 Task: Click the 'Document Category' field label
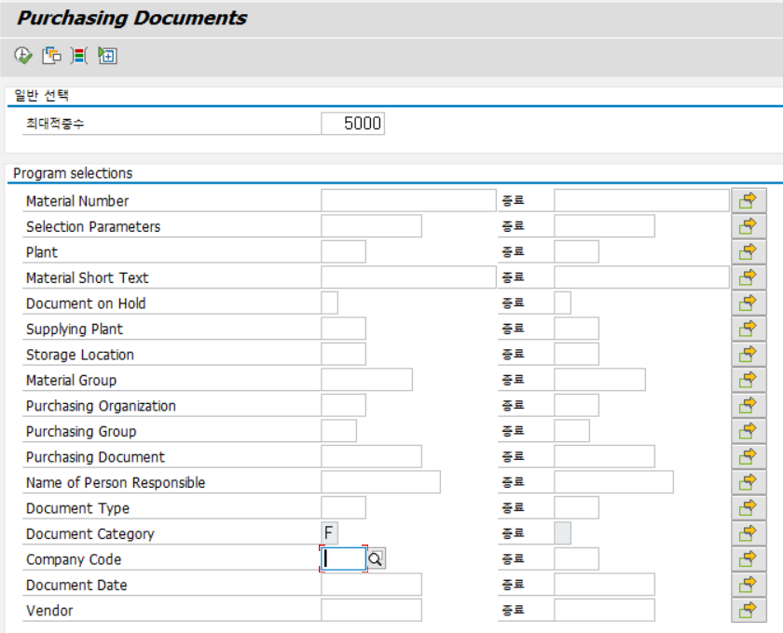click(x=89, y=533)
